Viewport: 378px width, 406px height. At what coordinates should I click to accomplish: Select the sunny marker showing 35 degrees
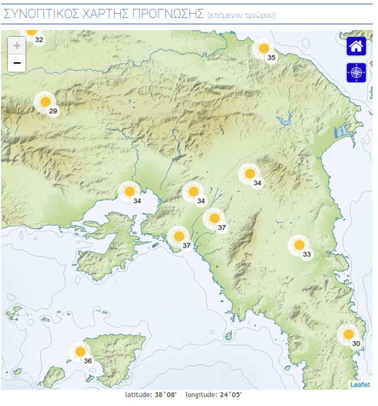click(264, 49)
